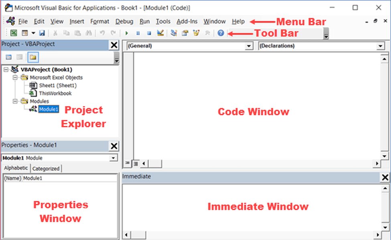Click the Project Explorer toolbar icon
391x240 pixels.
click(x=174, y=33)
